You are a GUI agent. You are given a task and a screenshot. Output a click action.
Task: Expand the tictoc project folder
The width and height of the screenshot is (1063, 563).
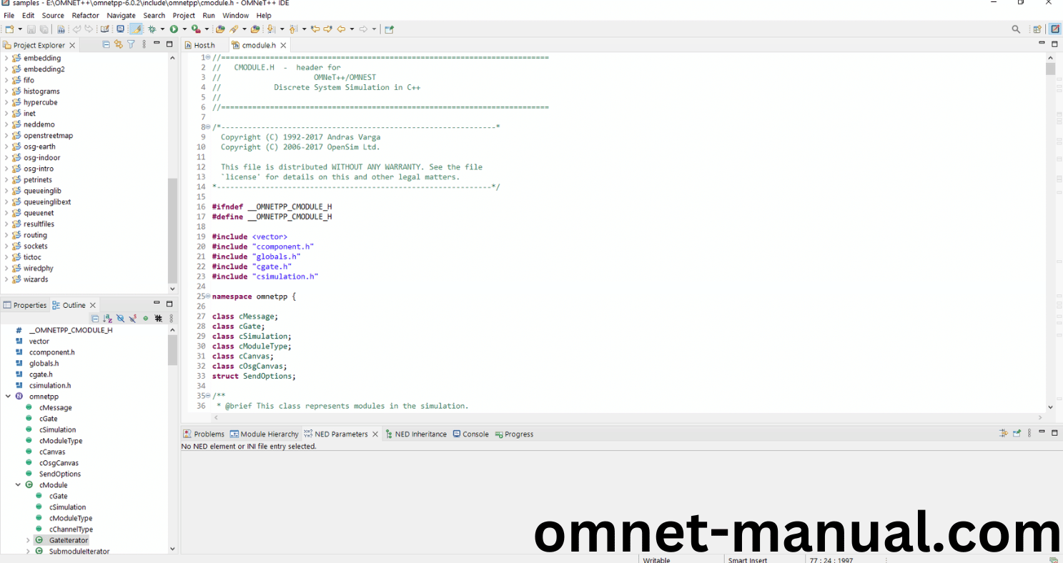6,257
